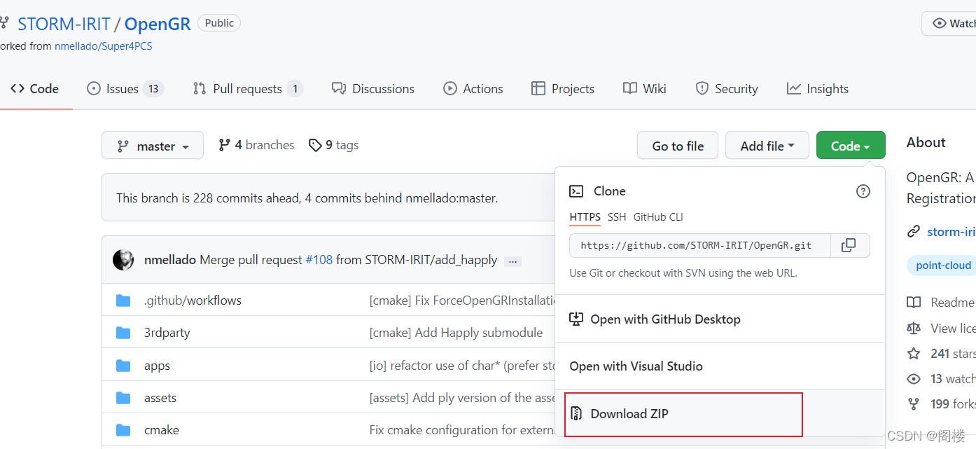
Task: Click the folder icon beside assets
Action: click(123, 398)
